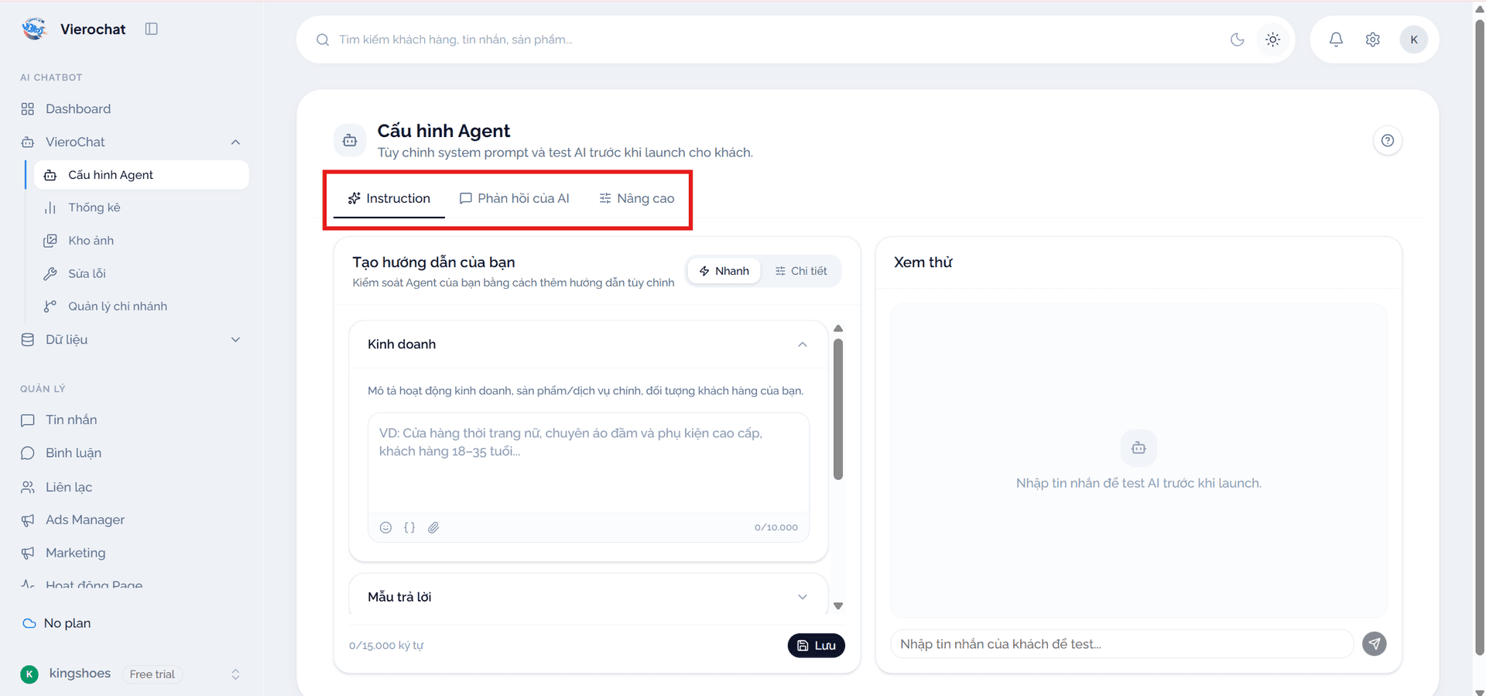Click the test message input field
1486x696 pixels.
(x=1122, y=644)
